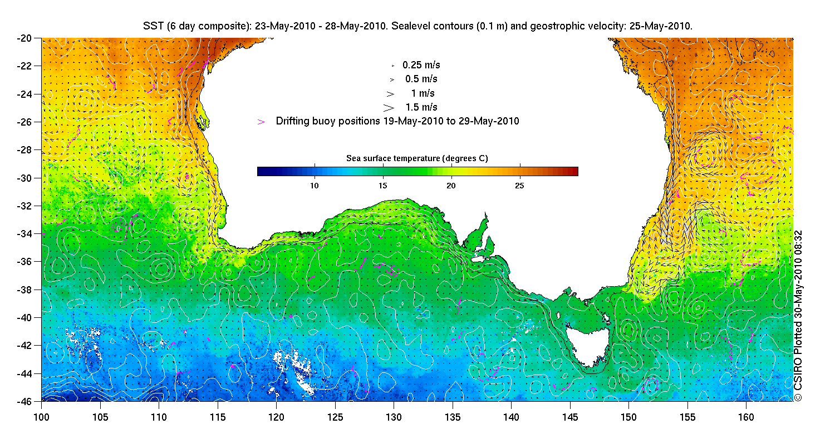Click the Drifting buoy positions legend text
The height and width of the screenshot is (439, 835).
397,121
